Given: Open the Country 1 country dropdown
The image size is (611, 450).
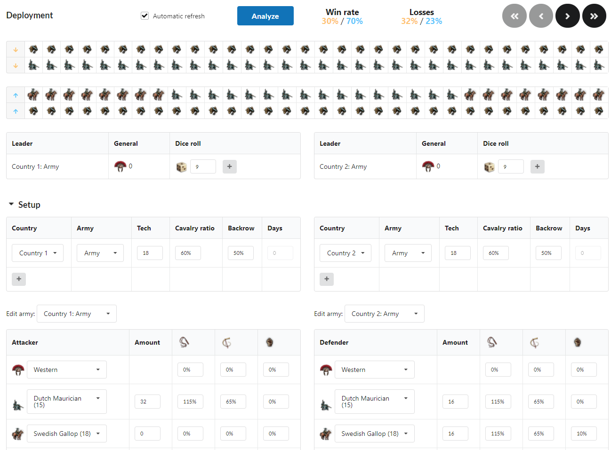Looking at the screenshot, I should pyautogui.click(x=38, y=253).
